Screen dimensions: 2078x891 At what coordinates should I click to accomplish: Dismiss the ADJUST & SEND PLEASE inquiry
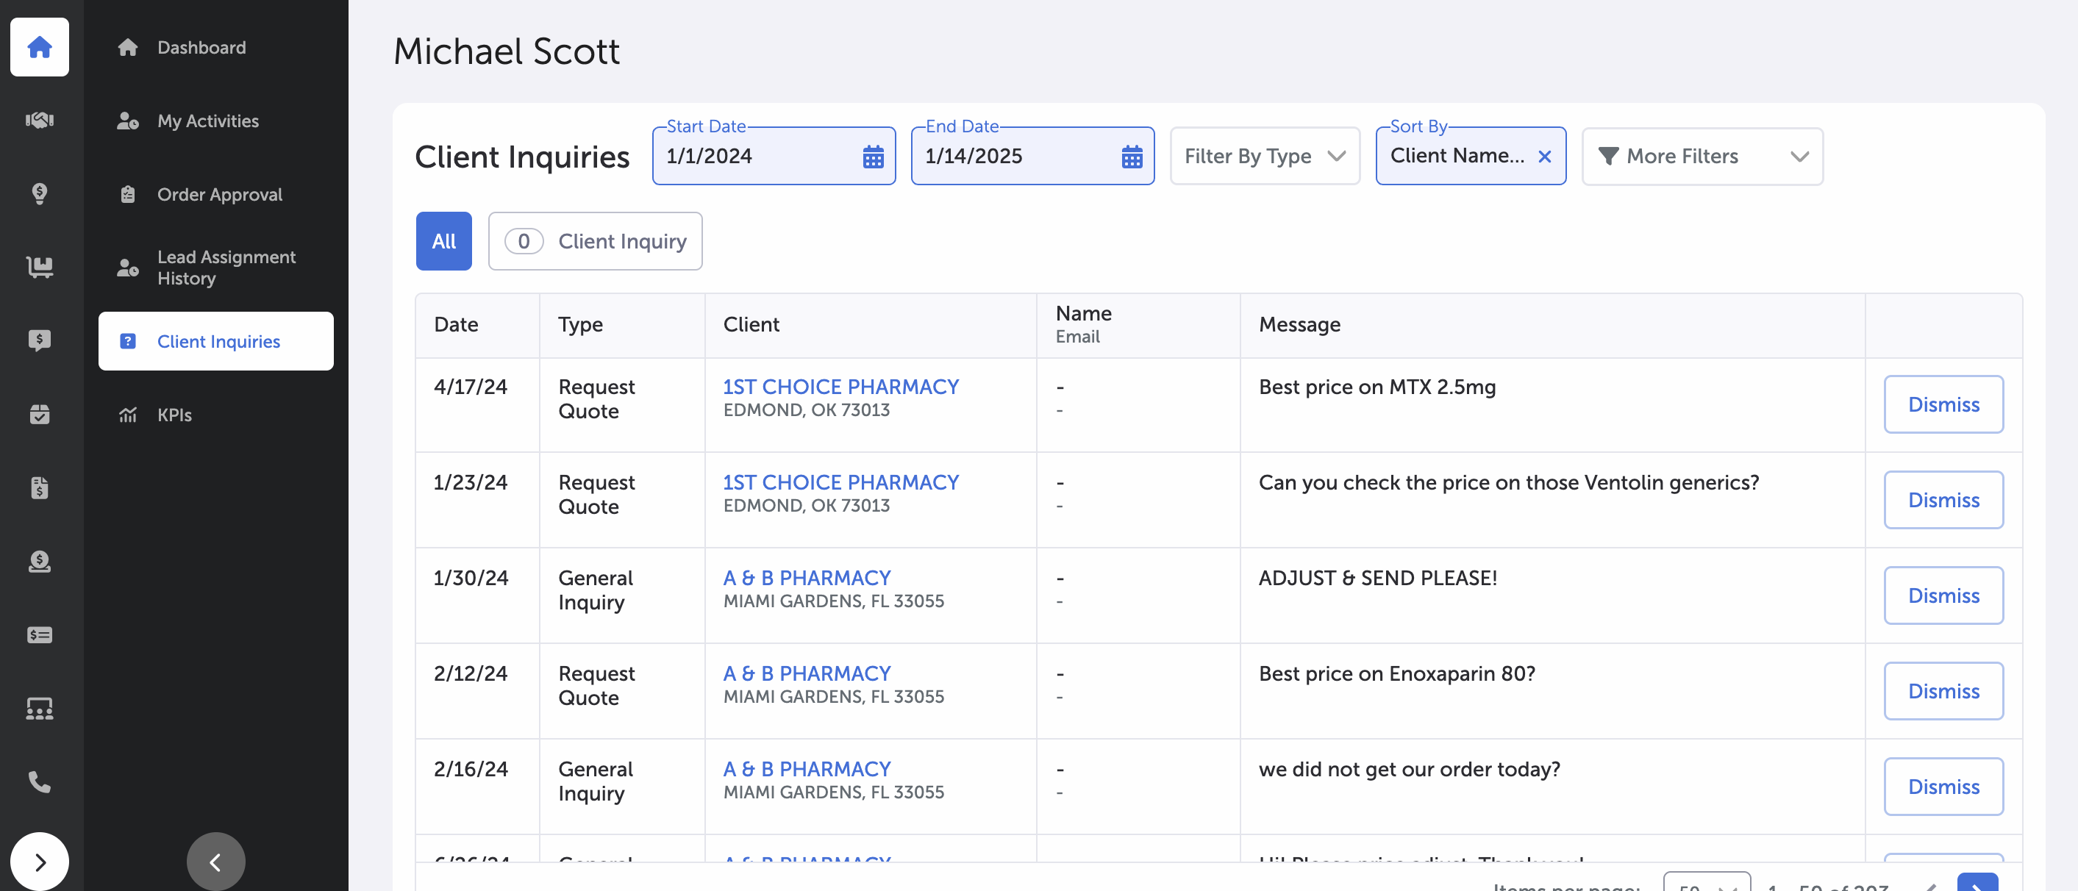[1943, 596]
